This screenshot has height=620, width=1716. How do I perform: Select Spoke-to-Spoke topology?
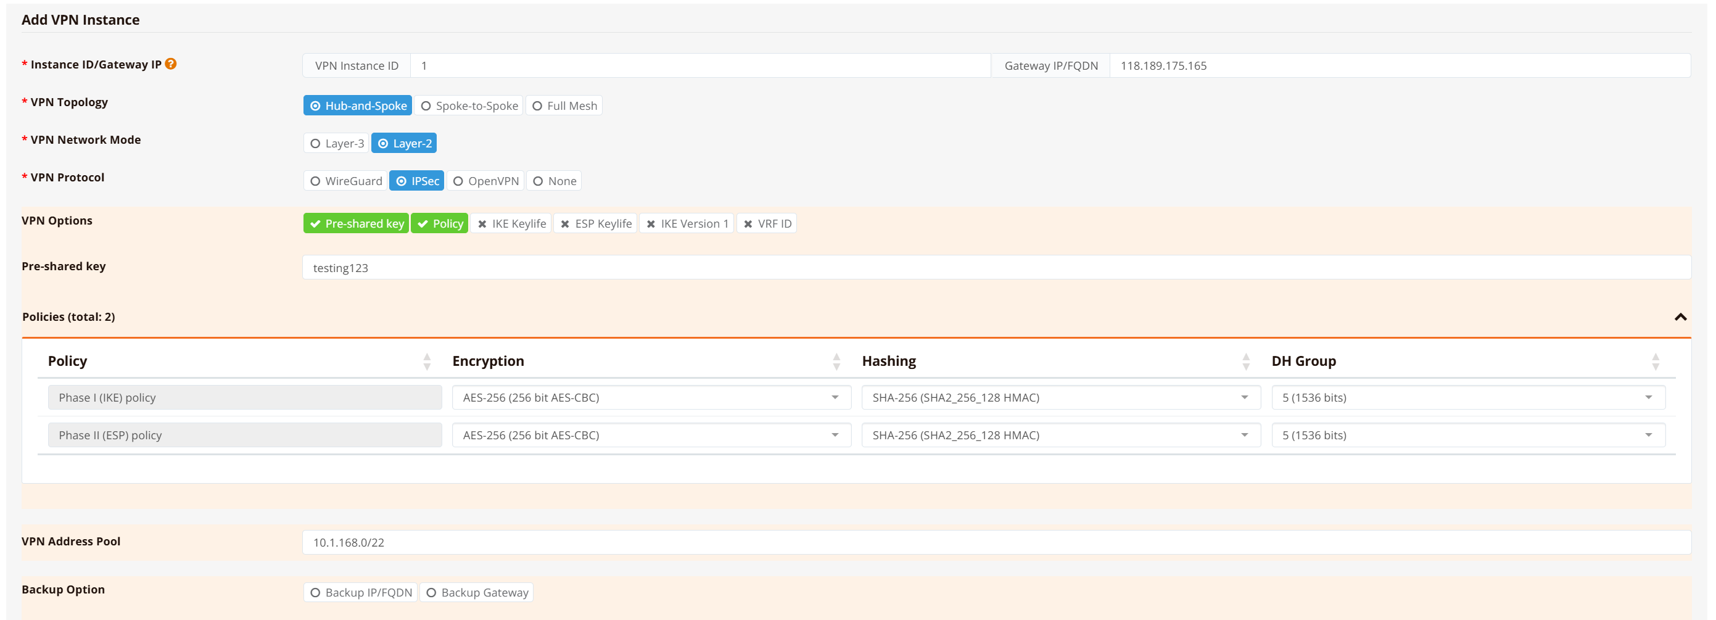469,106
